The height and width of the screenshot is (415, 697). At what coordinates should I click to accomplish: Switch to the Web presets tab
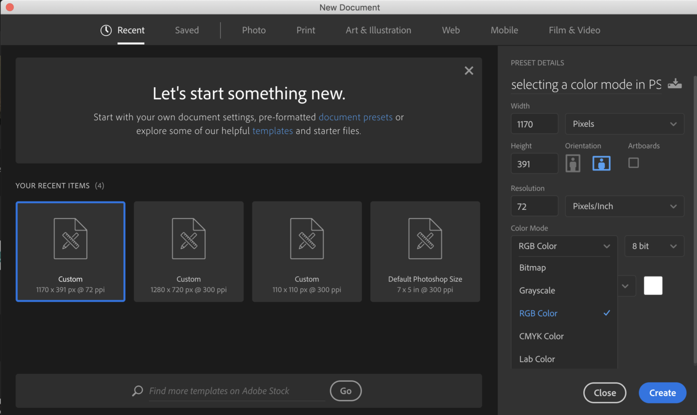coord(451,30)
